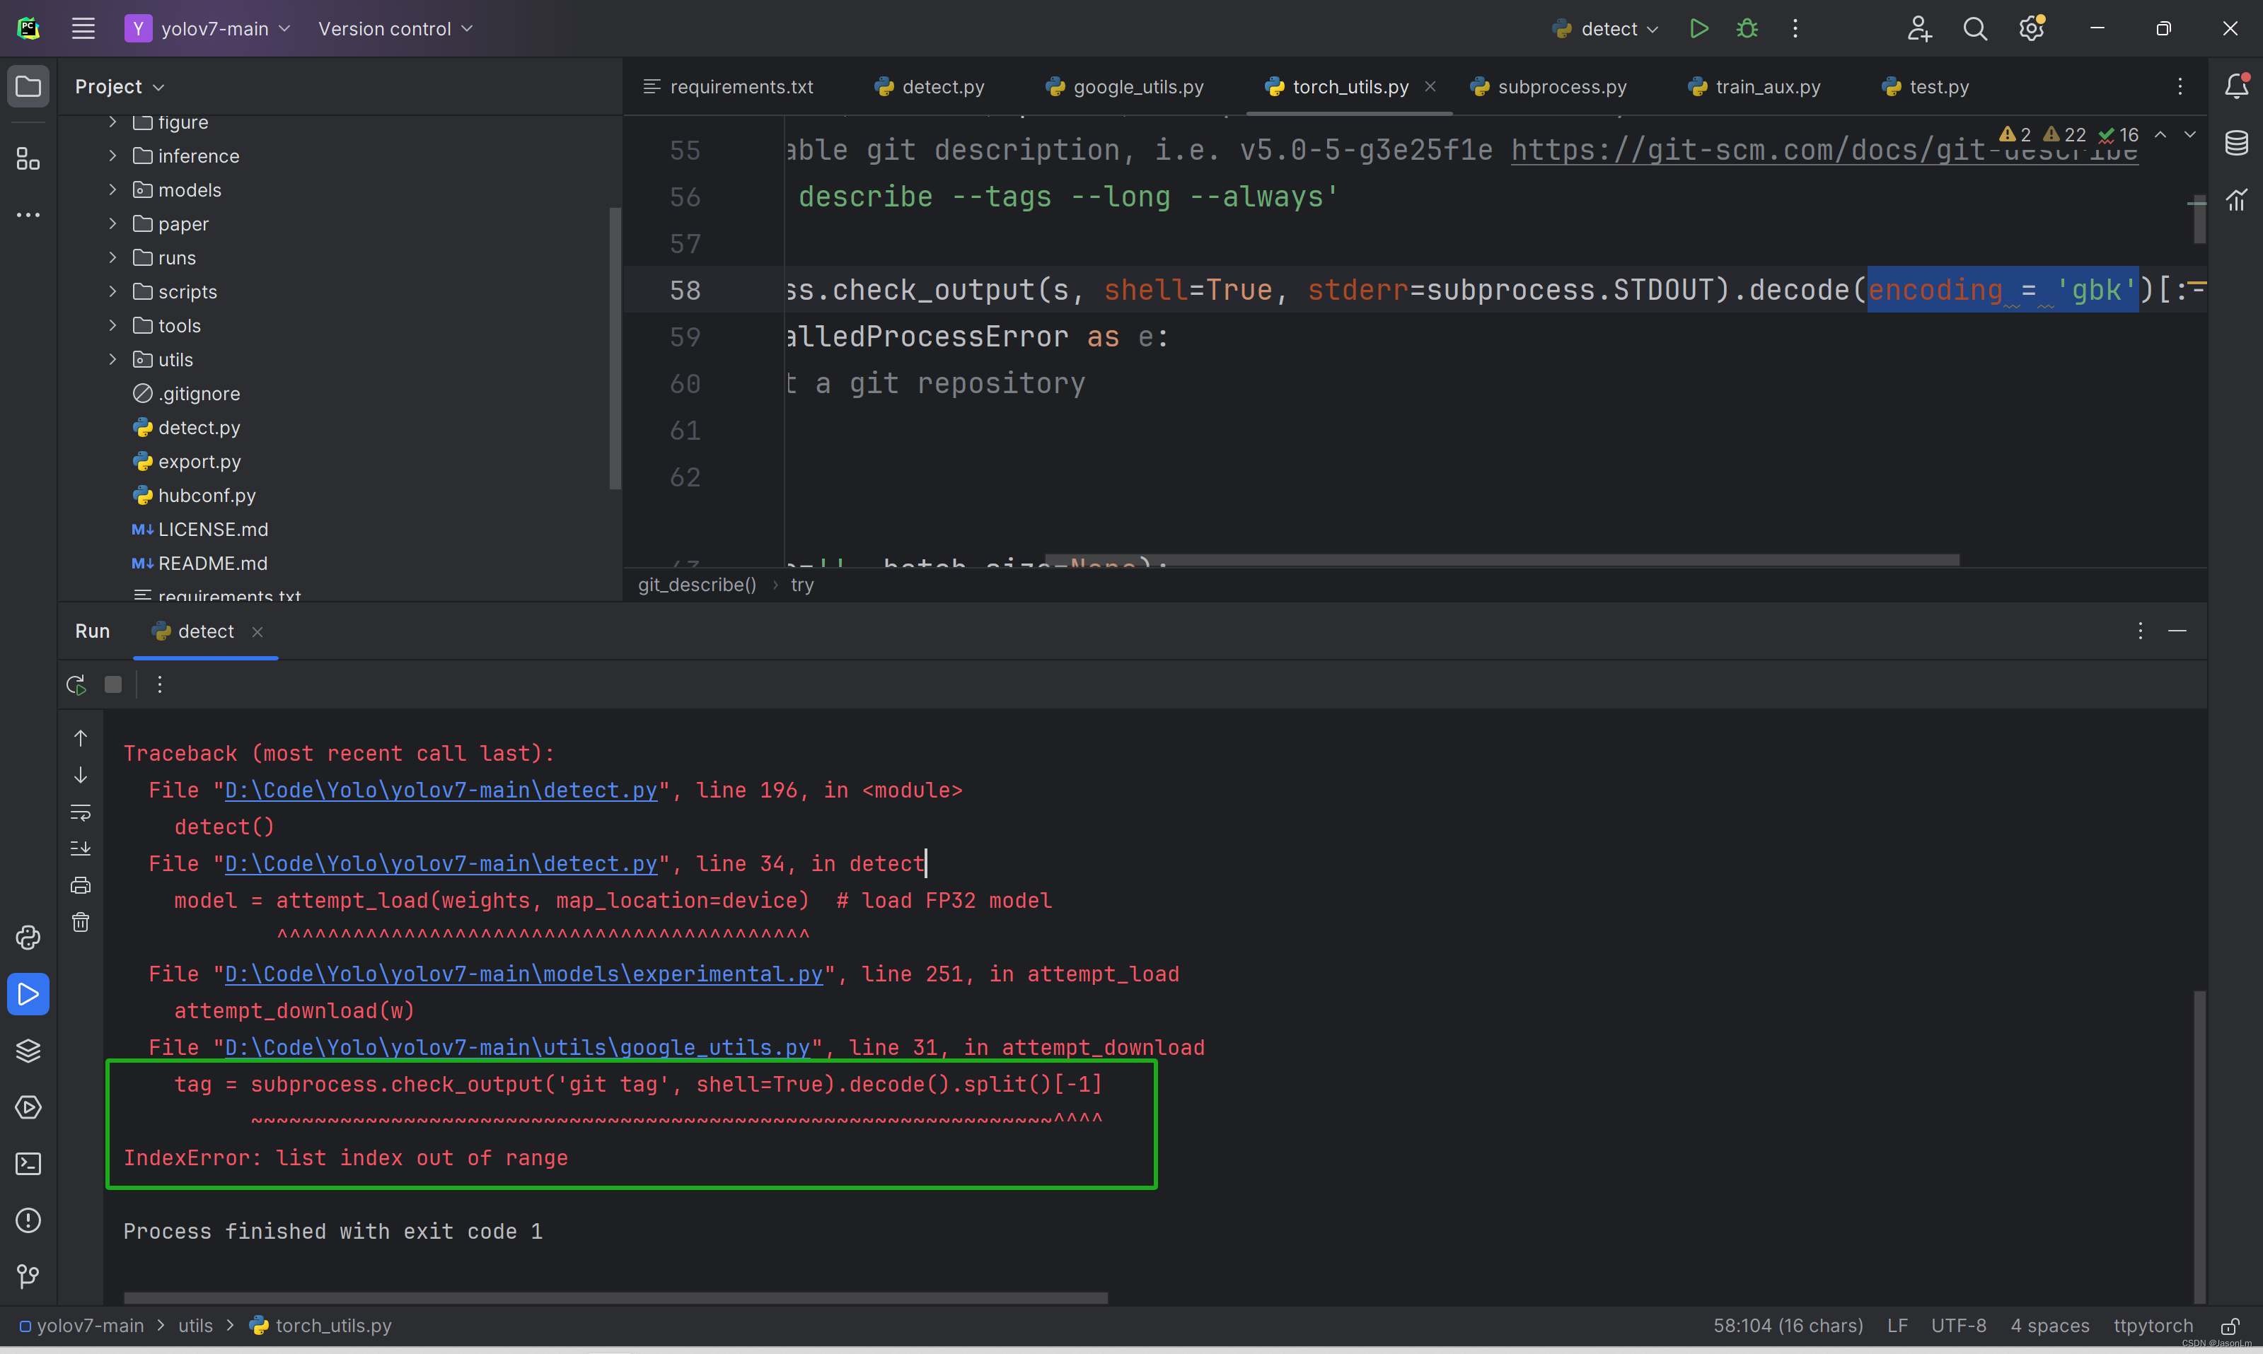Open Python Console tool window
Viewport: 2263px width, 1354px height.
point(28,937)
